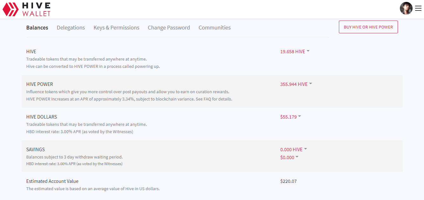Switch to the Delegations tab
Viewport: 424px width, 200px height.
coord(71,28)
